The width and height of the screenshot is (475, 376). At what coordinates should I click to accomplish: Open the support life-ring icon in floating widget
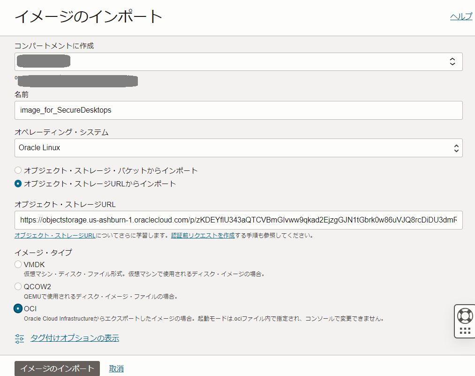(x=464, y=315)
